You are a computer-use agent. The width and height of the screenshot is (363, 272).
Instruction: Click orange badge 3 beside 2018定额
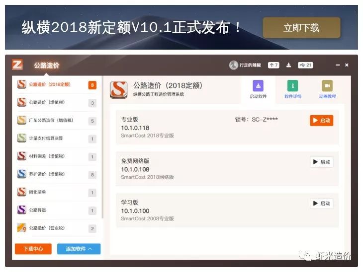pos(92,85)
